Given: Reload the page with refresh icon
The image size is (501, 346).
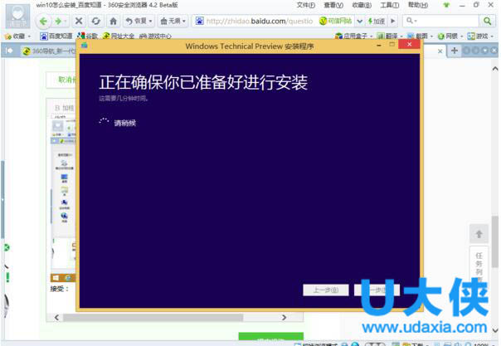Looking at the screenshot, I should (95, 21).
